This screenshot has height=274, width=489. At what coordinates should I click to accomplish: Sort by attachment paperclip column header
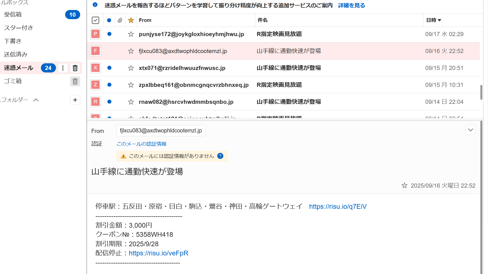click(x=120, y=20)
